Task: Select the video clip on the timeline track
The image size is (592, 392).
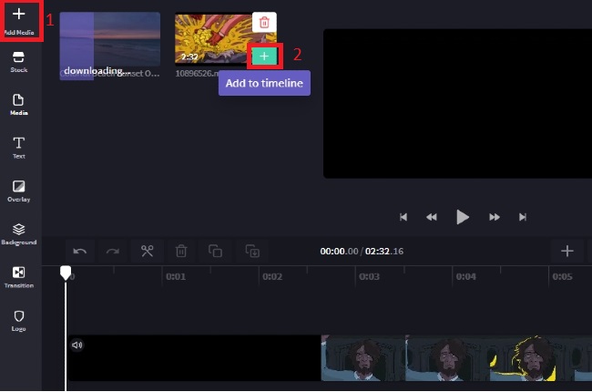Action: 330,358
